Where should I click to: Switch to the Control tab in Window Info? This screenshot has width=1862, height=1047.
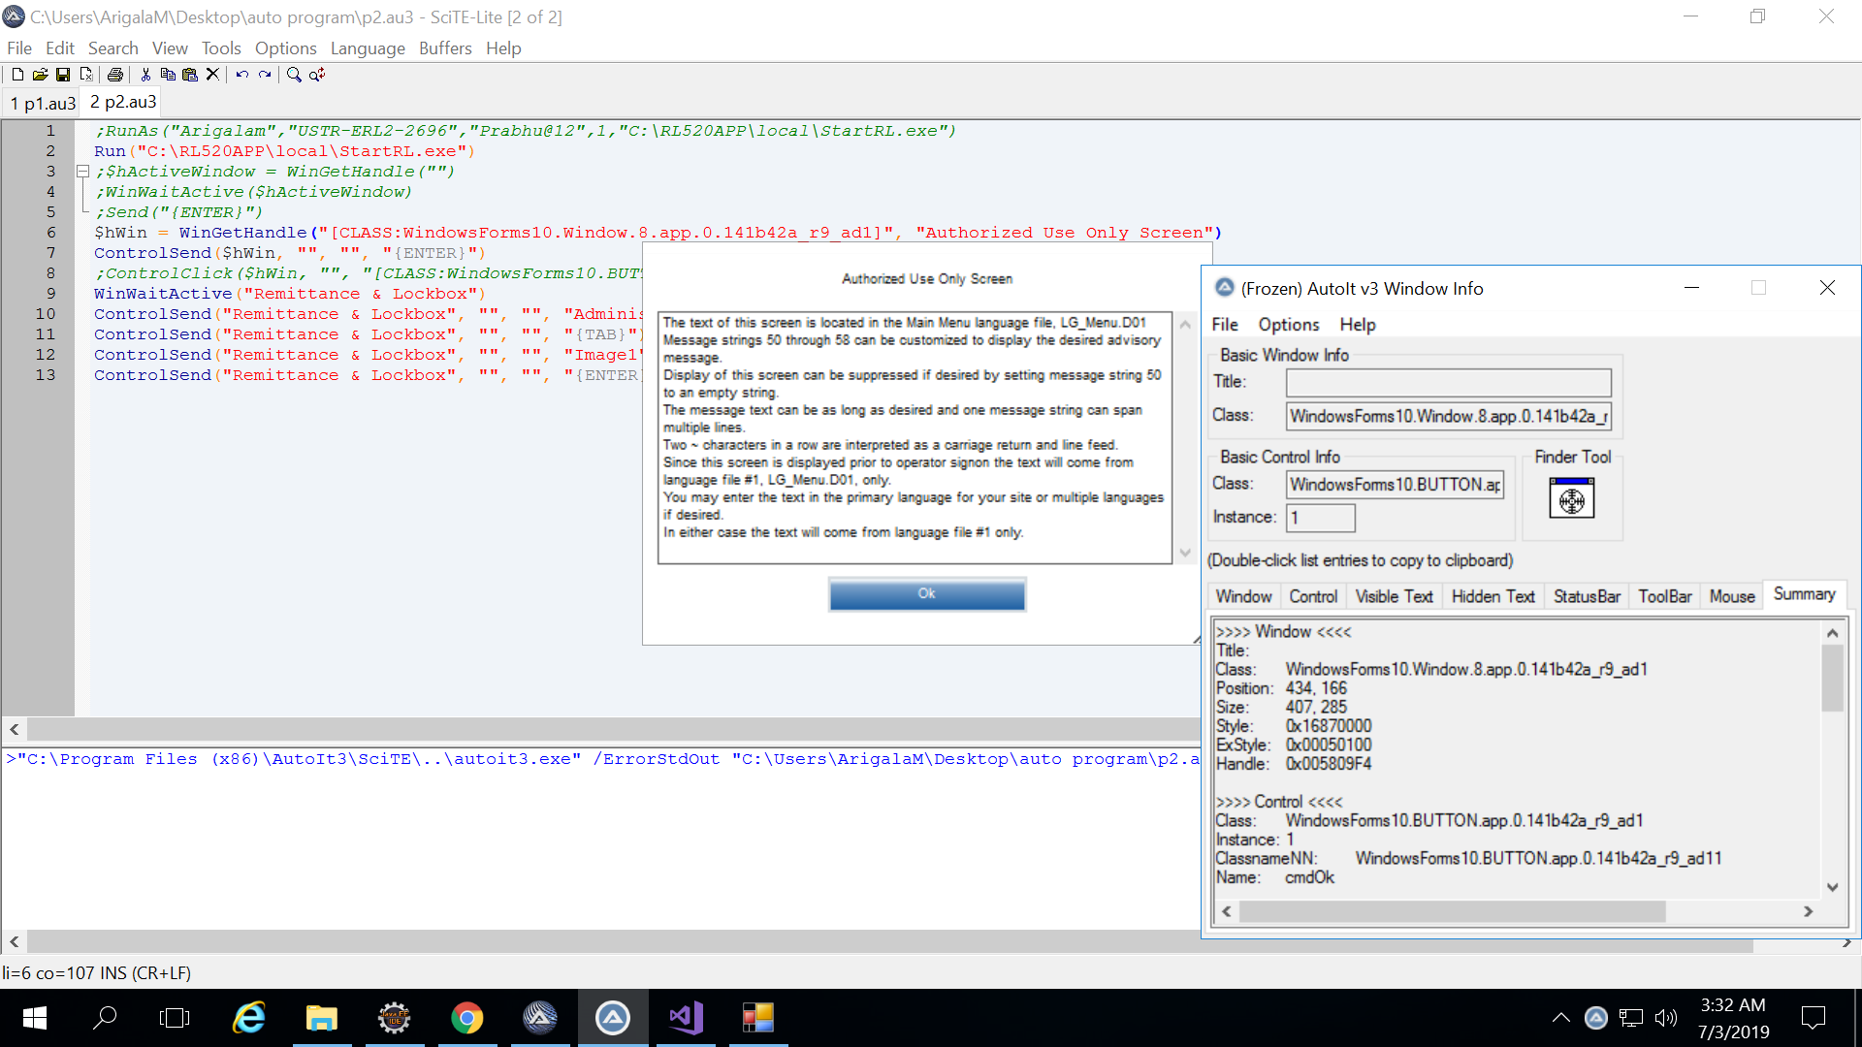[1313, 596]
